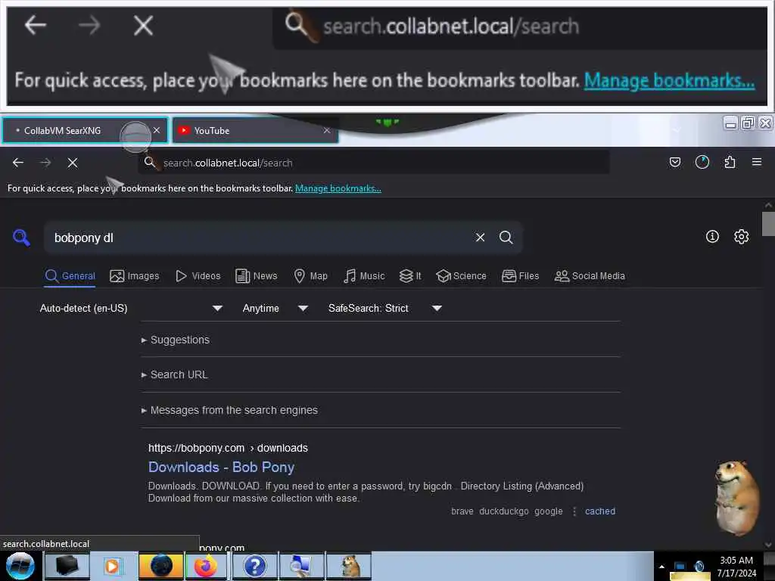Screen dimensions: 775x581
Task: Stop loading the page with the X button
Action: (73, 163)
